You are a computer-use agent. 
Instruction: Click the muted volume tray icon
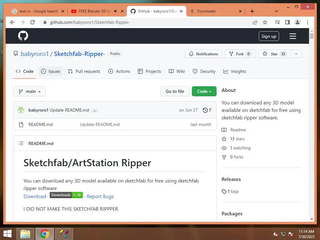coord(276,234)
